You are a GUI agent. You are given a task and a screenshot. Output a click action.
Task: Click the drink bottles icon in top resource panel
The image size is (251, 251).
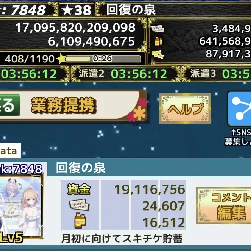pyautogui.click(x=158, y=41)
